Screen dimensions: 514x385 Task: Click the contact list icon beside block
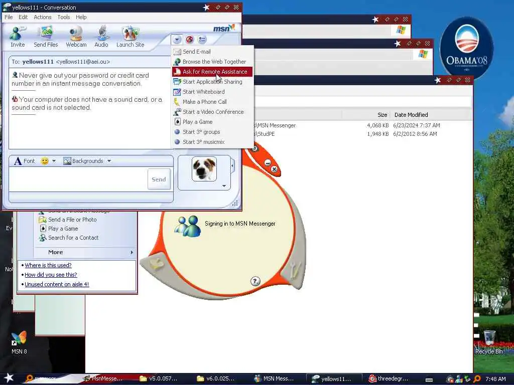click(x=202, y=40)
